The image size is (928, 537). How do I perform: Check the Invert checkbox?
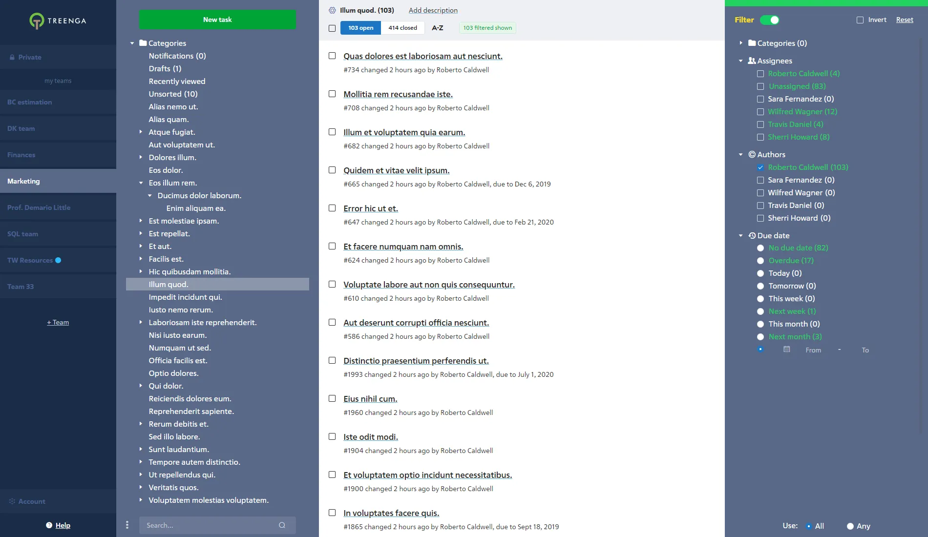[860, 20]
